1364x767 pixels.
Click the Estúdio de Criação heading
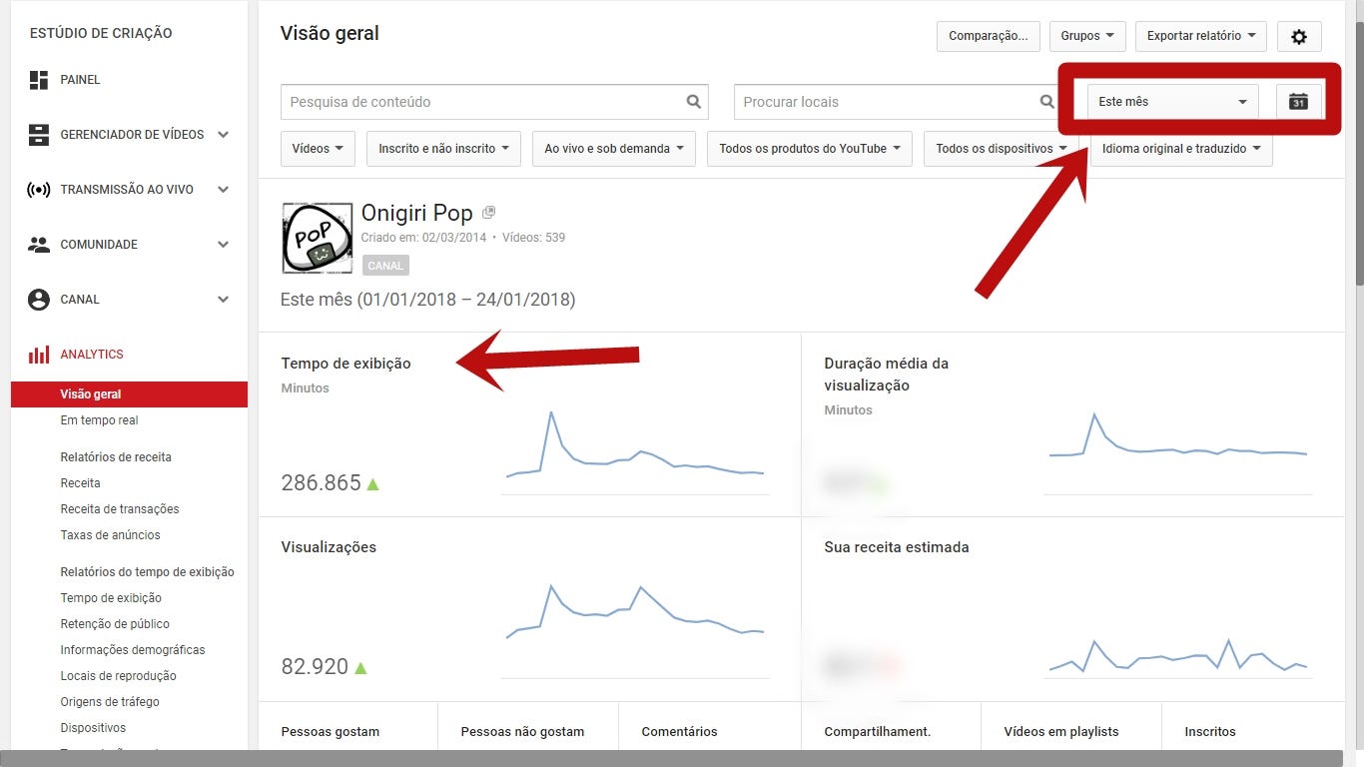pos(101,33)
